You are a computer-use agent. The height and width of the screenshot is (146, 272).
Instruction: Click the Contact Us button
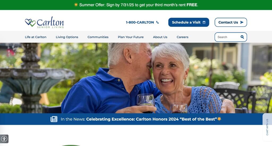pyautogui.click(x=231, y=22)
